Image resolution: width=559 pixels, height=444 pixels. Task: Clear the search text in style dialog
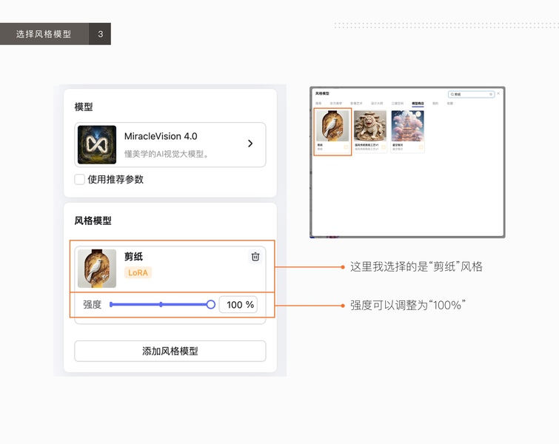491,95
